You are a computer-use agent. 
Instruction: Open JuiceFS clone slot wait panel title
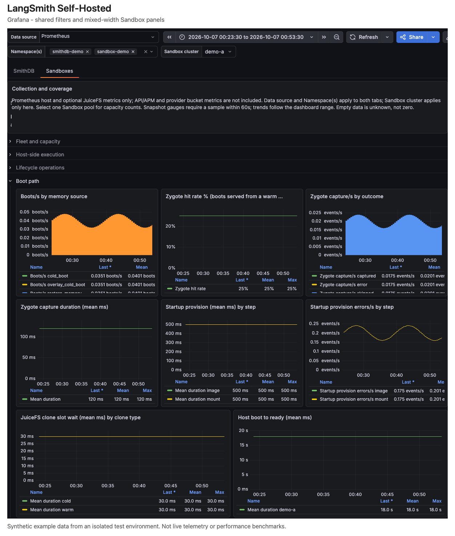[x=81, y=417]
